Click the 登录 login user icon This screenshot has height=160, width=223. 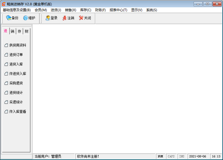click(x=48, y=18)
